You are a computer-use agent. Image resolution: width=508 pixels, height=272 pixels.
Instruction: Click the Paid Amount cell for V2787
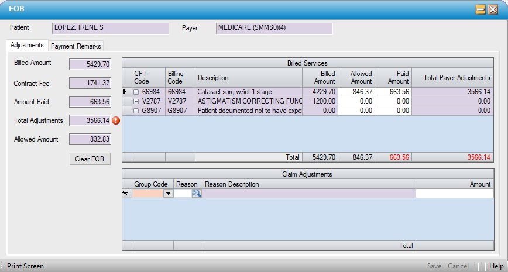point(393,101)
